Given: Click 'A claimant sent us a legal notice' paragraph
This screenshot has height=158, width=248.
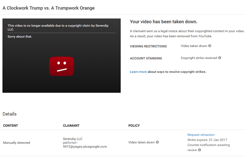Looking at the screenshot, I should pos(187,34).
